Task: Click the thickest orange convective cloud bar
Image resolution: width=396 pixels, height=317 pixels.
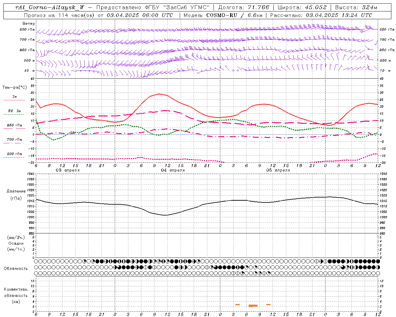Action: 253,306
